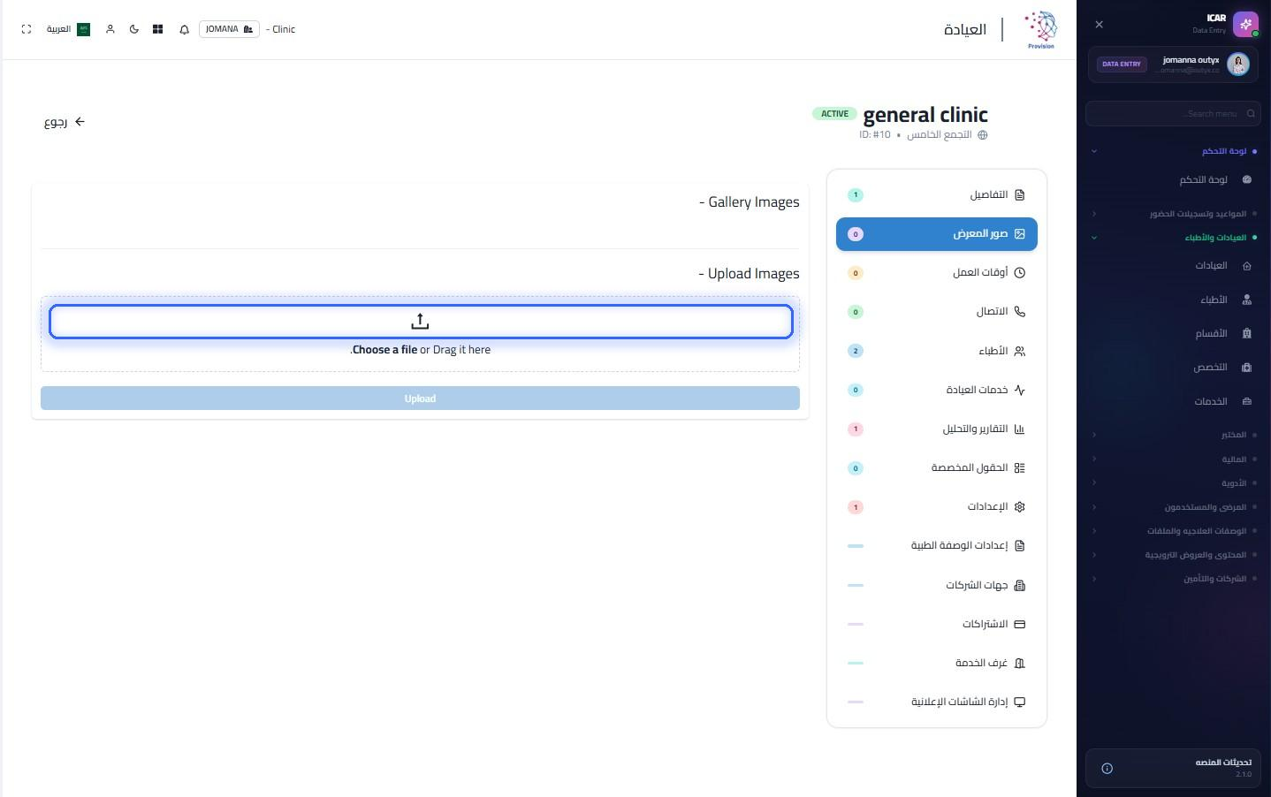Open the apps grid icon in header
Image resolution: width=1271 pixels, height=797 pixels.
point(158,29)
